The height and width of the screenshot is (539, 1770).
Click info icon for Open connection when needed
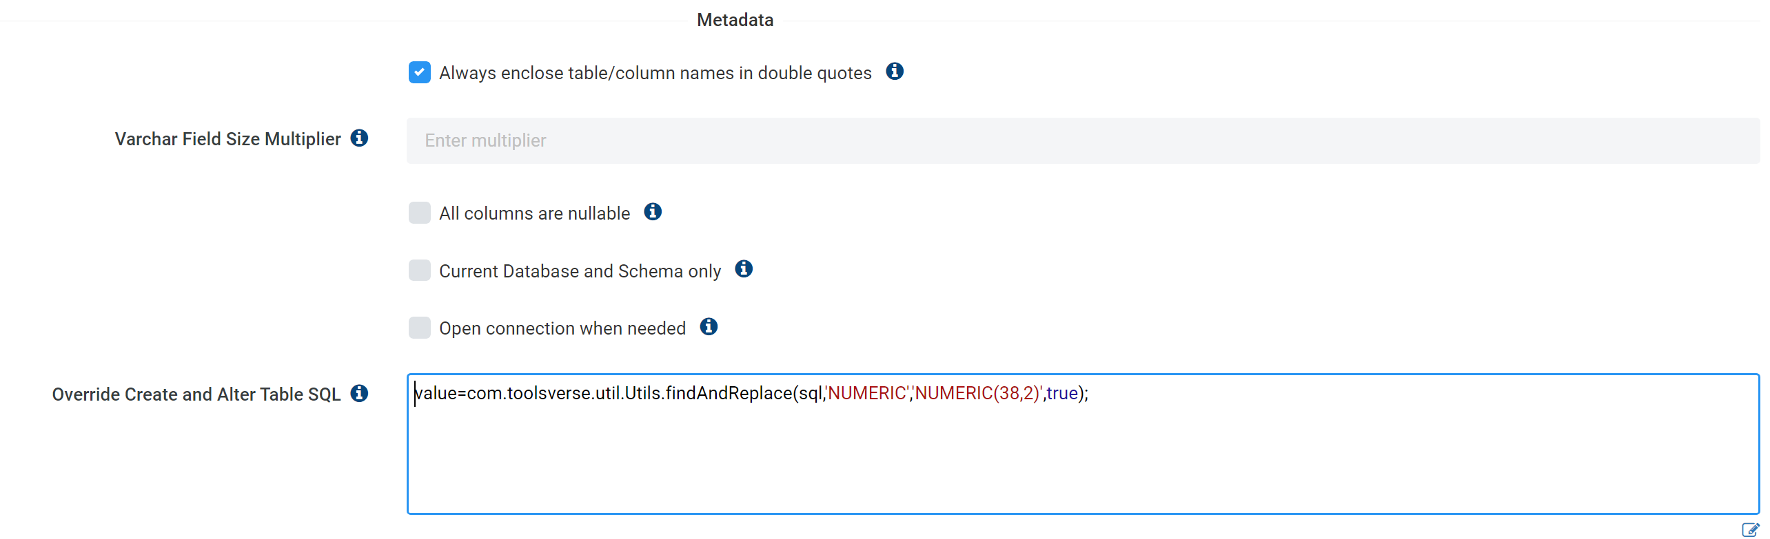point(709,327)
